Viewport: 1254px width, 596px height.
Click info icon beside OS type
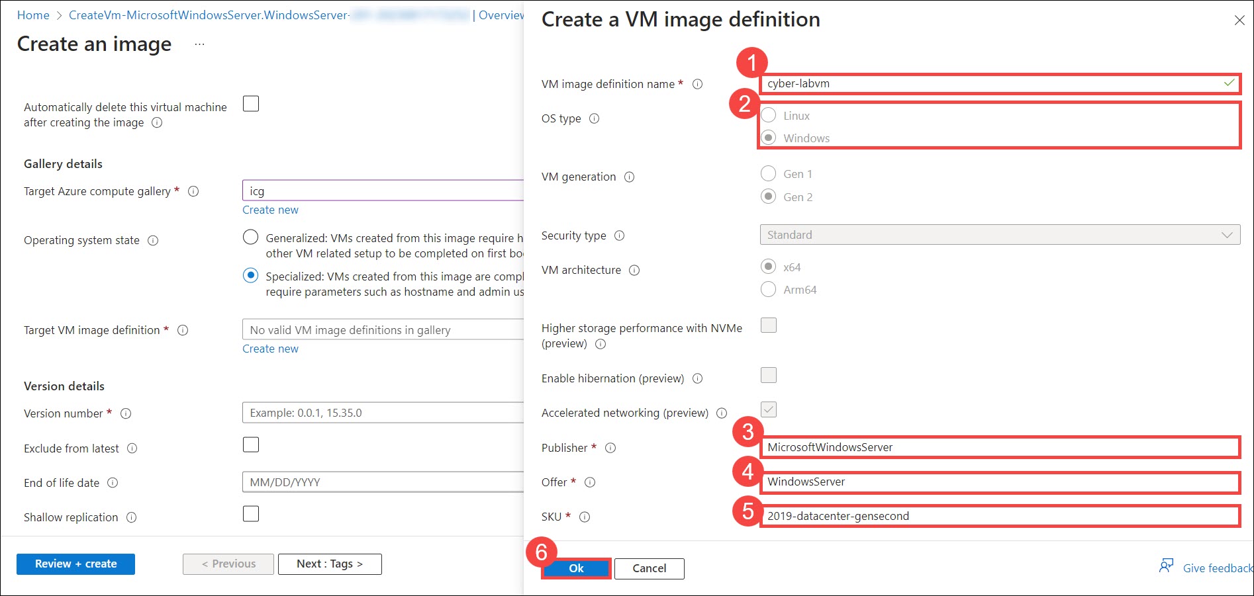point(594,118)
